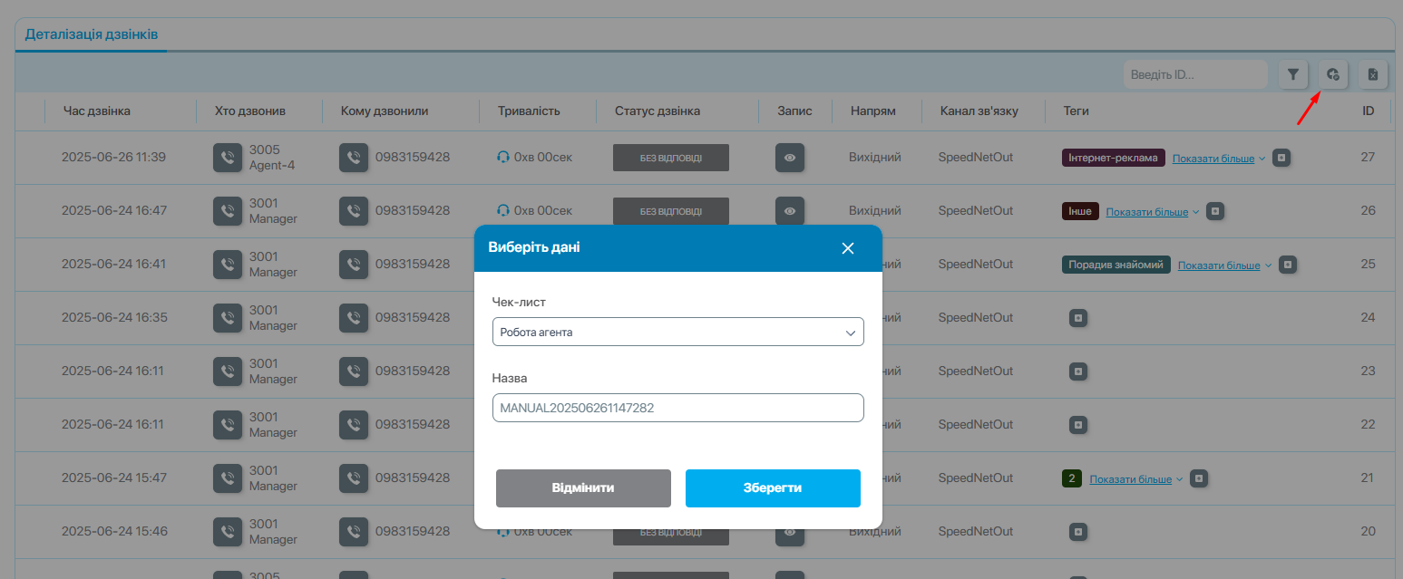Click SpeedNetOut channel in row ID 27
Image resolution: width=1403 pixels, height=579 pixels.
[976, 158]
